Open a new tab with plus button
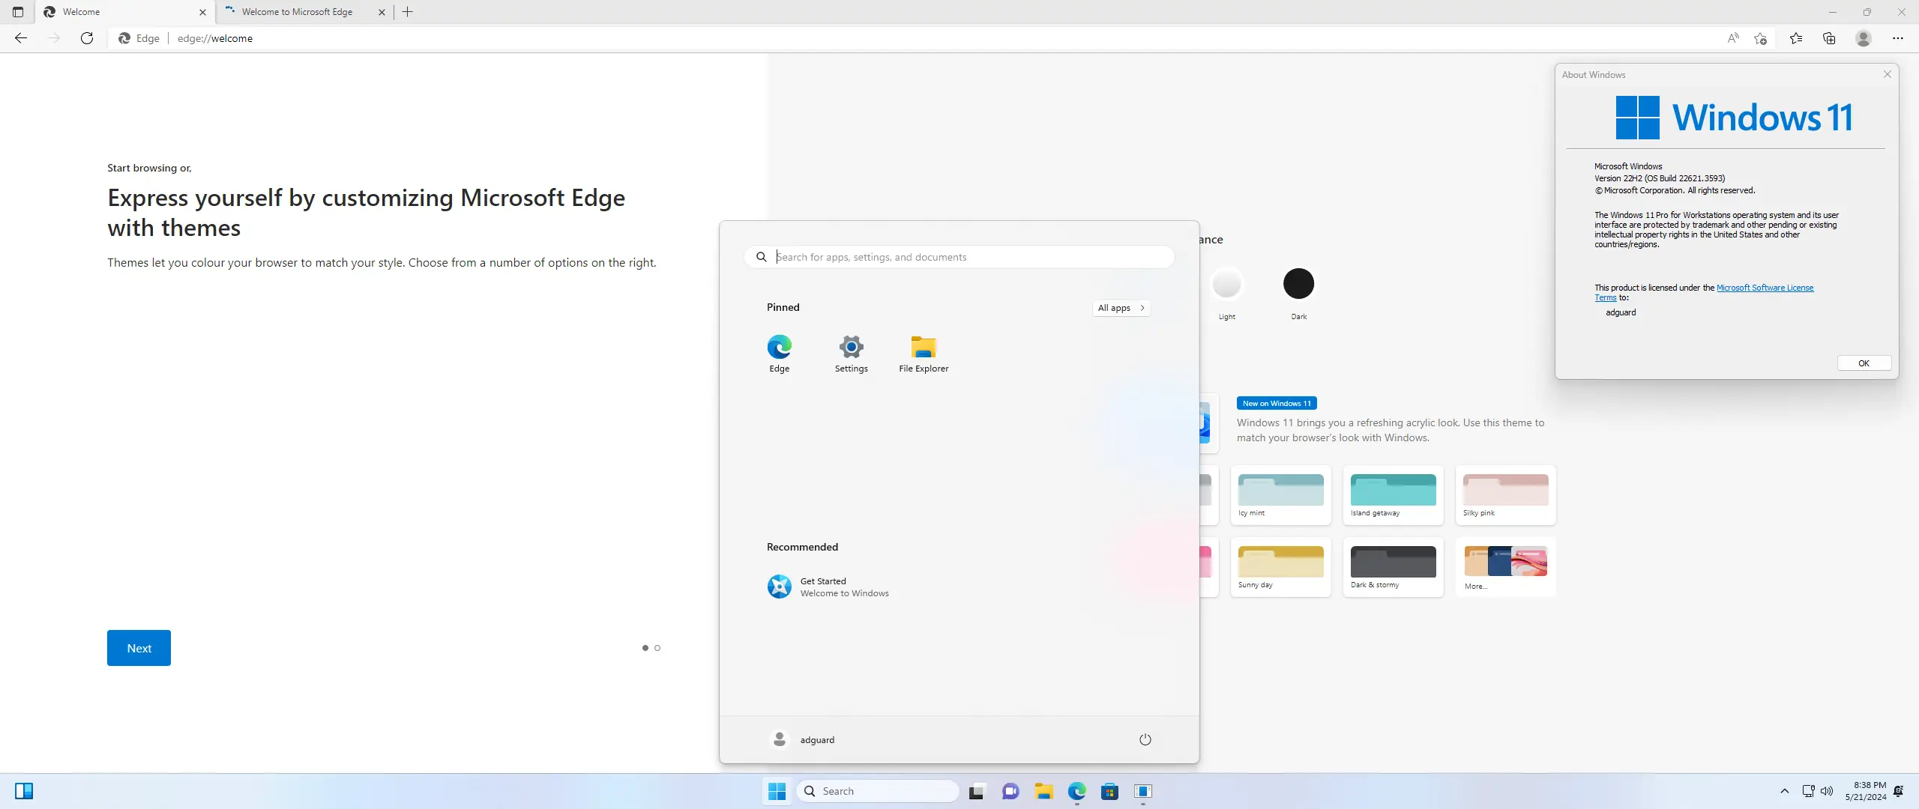This screenshot has height=809, width=1919. pos(408,12)
